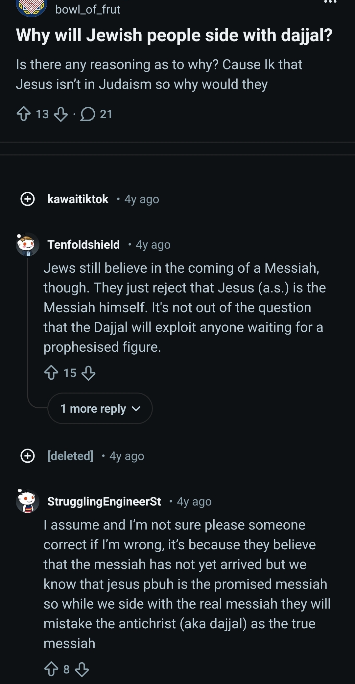Viewport: 355px width, 684px height.
Task: Expand kawaitiktok's collapsed comment
Action: (x=28, y=199)
